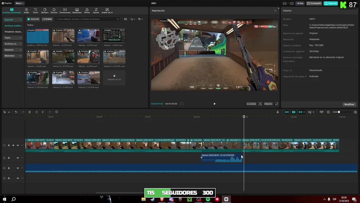The width and height of the screenshot is (360, 203).
Task: Focus the media search field
Action: point(87,19)
